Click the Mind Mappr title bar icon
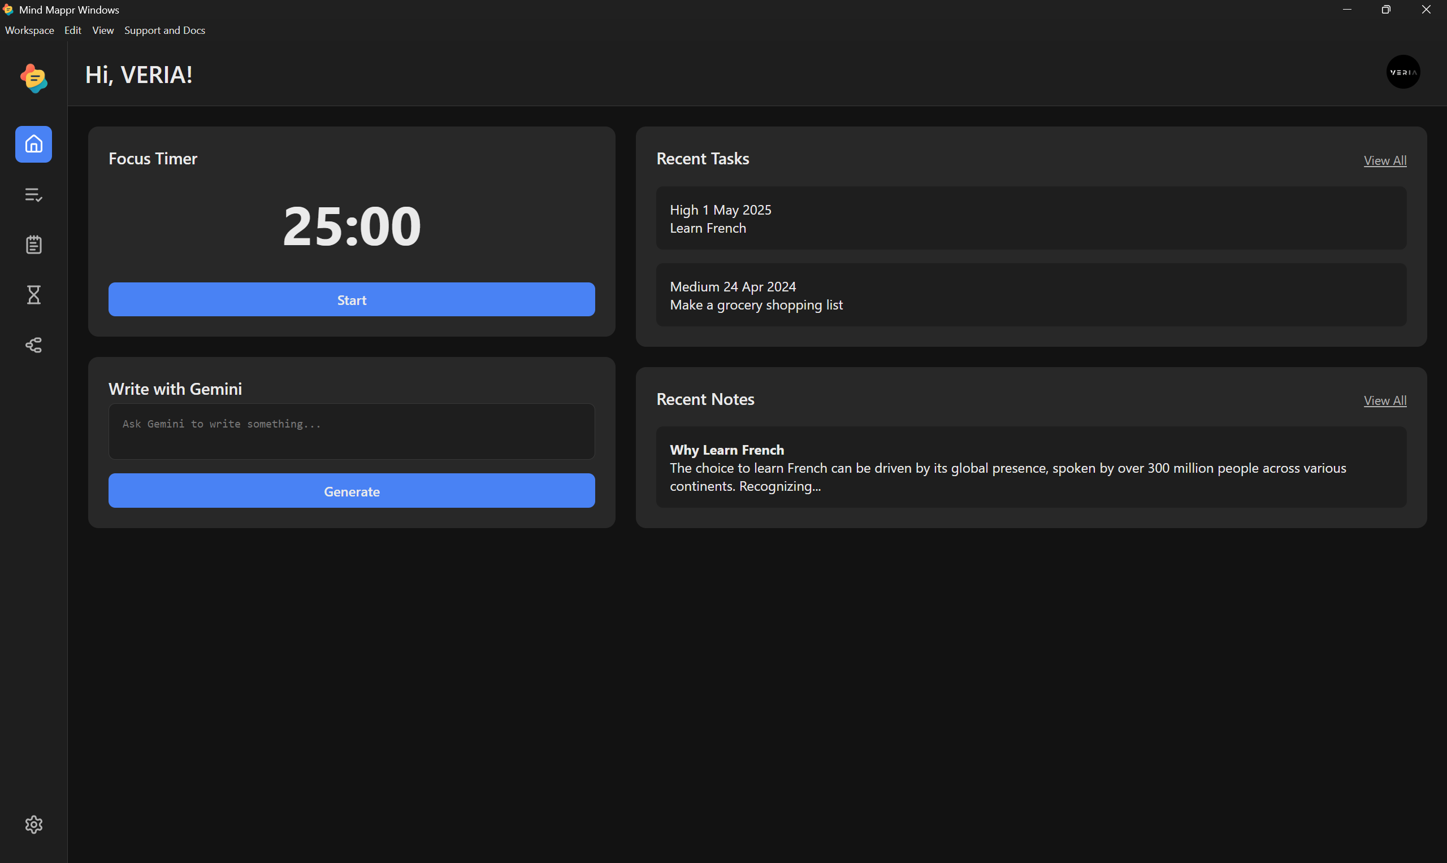Viewport: 1447px width, 863px height. pyautogui.click(x=8, y=9)
